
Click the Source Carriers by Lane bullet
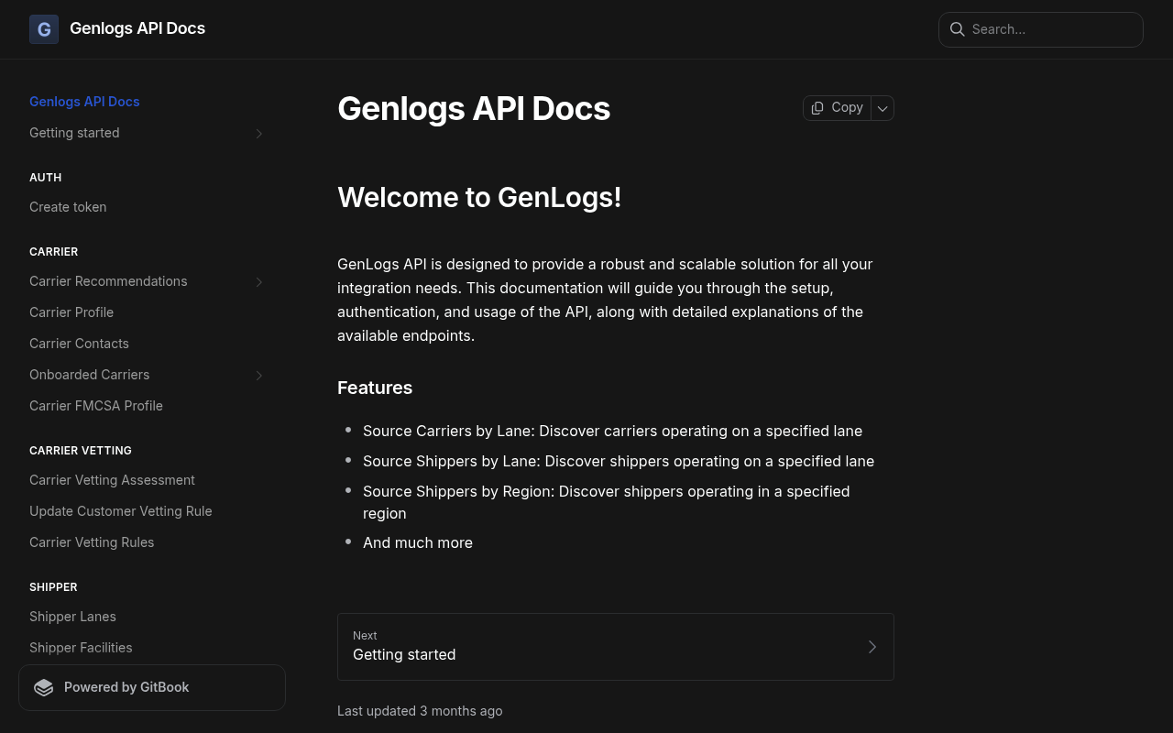pos(612,431)
